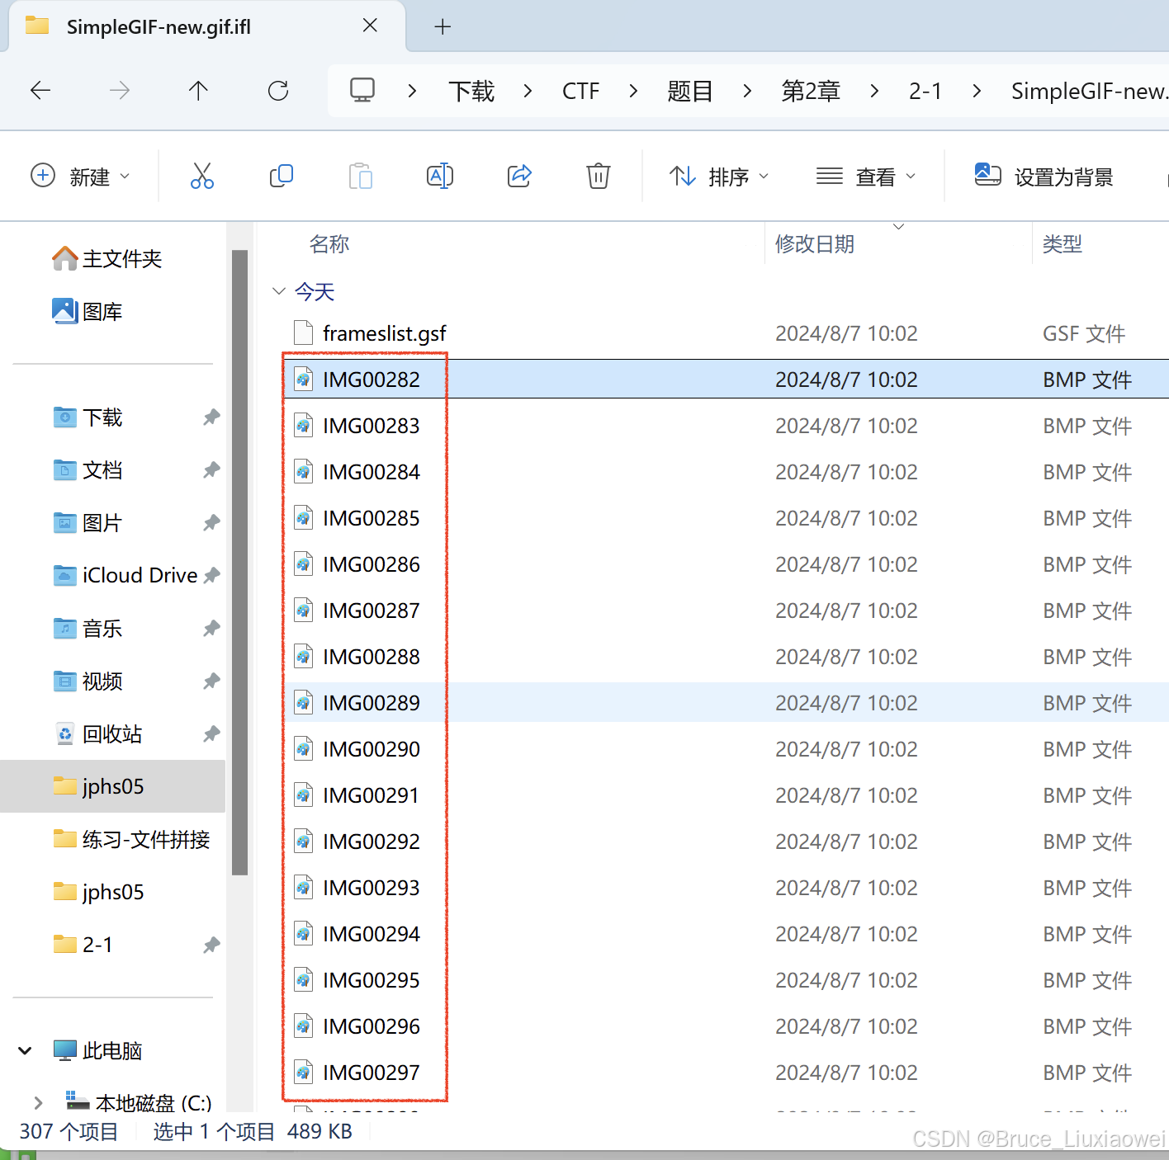Select the SimpleGIF-new.gif.ifl tab

point(159,26)
